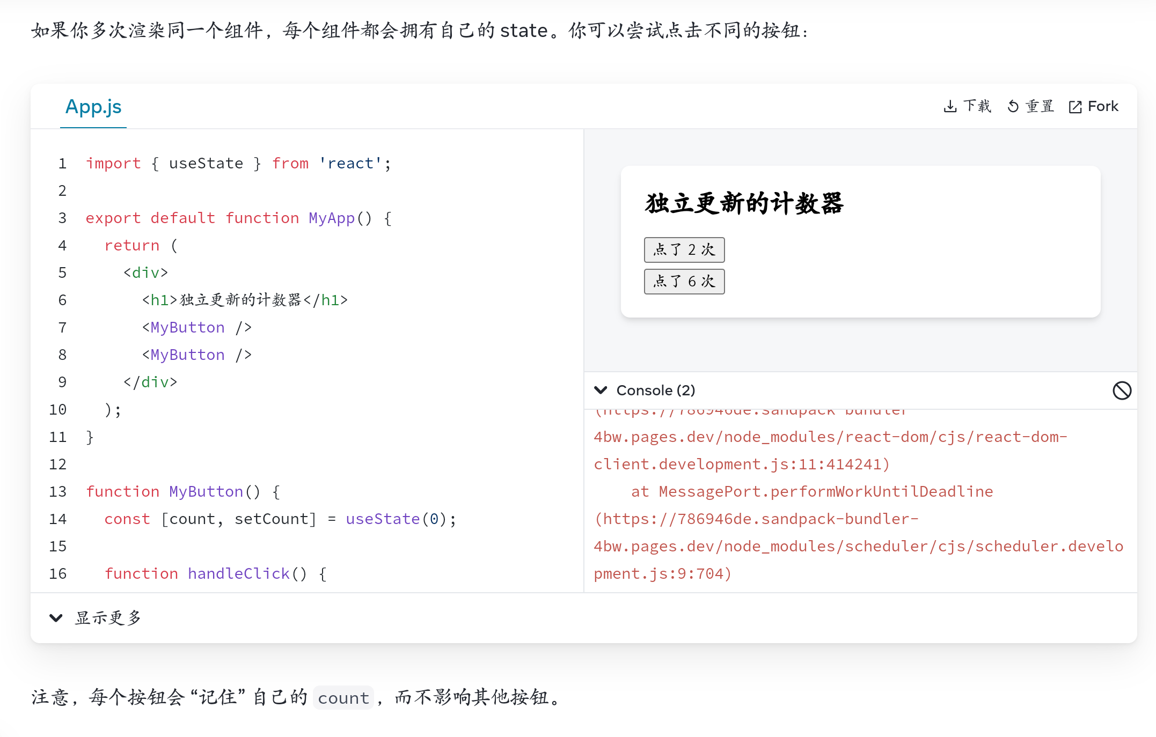Clear console with the ban icon
Screen dimensions: 1156x737
coord(1122,390)
